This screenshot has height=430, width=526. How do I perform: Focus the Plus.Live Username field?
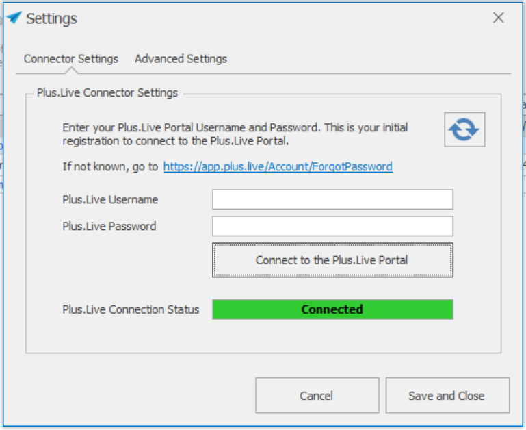332,199
